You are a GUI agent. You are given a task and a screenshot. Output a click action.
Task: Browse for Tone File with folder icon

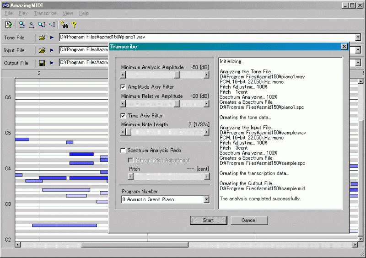pyautogui.click(x=42, y=38)
